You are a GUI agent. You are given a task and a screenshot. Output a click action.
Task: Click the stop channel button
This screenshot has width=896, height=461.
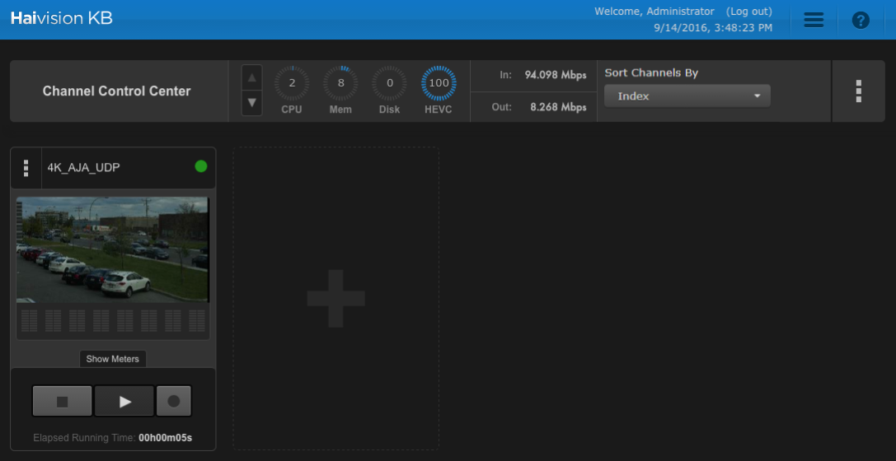tap(62, 402)
